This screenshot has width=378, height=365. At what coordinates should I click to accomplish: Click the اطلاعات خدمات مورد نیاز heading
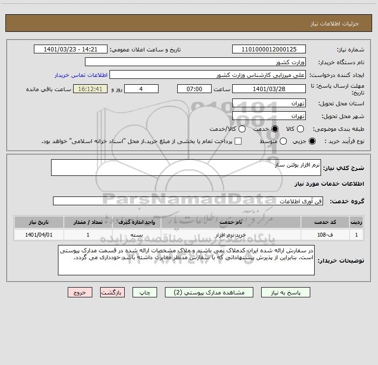click(x=329, y=184)
